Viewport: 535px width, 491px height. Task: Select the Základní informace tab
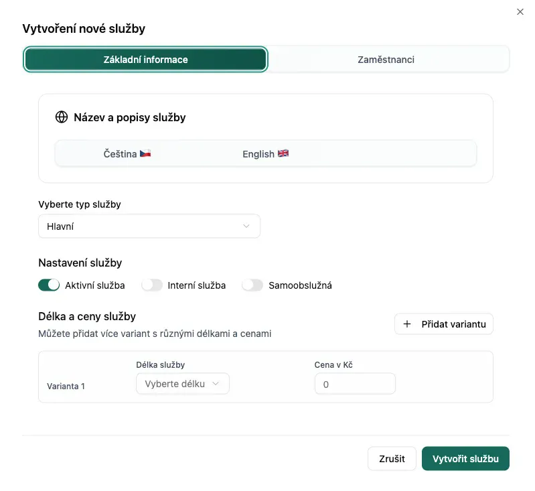tap(146, 60)
